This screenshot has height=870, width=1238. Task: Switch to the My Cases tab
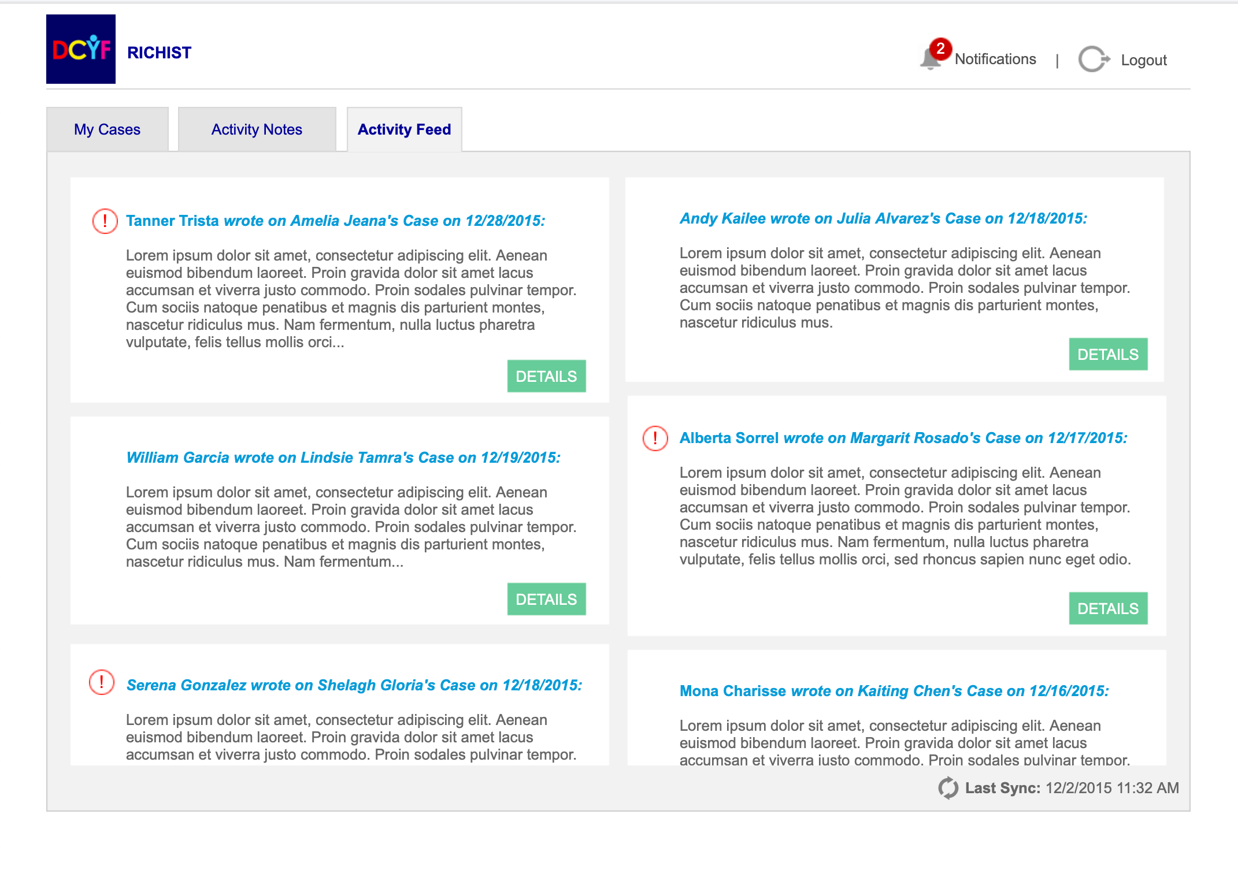[108, 129]
